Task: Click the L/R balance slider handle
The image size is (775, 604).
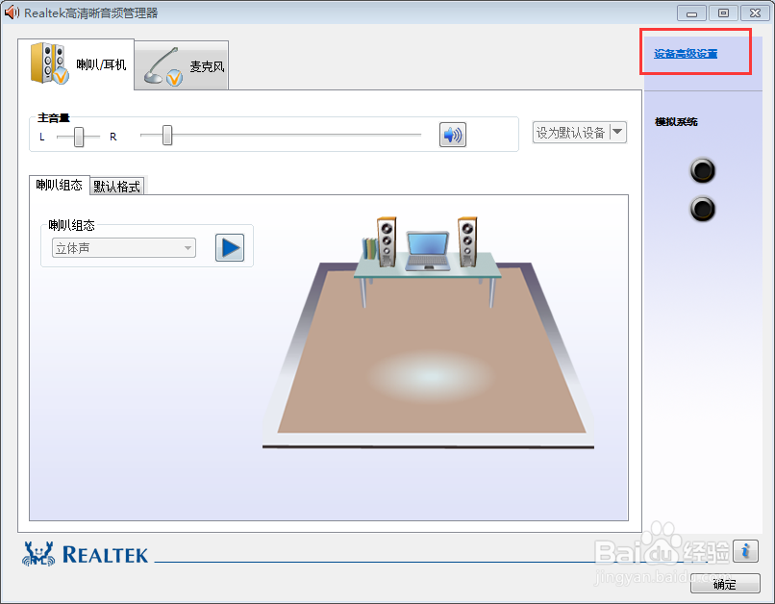Action: point(79,137)
